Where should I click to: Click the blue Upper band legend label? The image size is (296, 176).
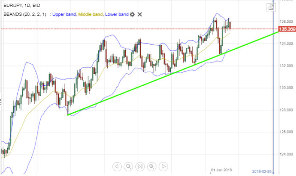click(x=64, y=14)
